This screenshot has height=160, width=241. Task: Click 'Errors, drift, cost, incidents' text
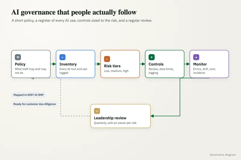pos(205,71)
